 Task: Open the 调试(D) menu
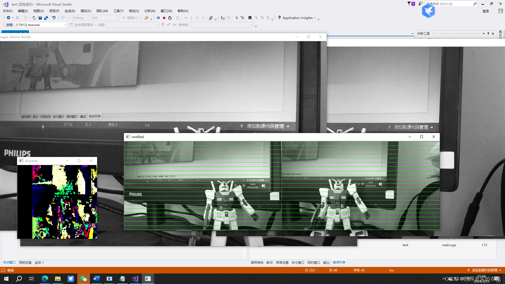86,11
